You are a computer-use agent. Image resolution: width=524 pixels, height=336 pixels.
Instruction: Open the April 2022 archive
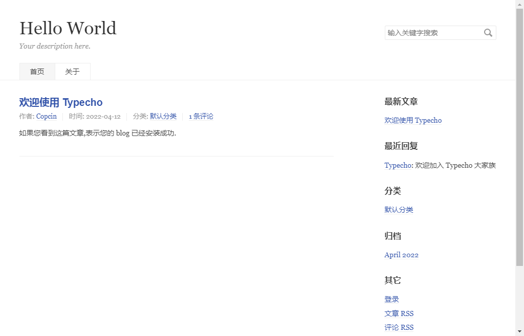point(401,255)
